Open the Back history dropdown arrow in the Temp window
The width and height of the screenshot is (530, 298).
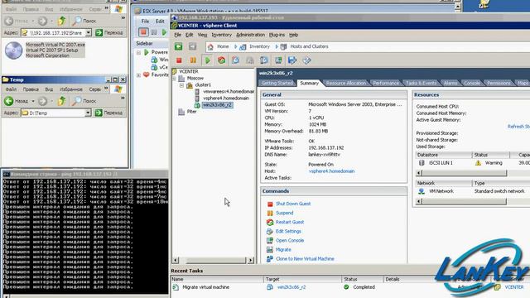tap(33, 101)
